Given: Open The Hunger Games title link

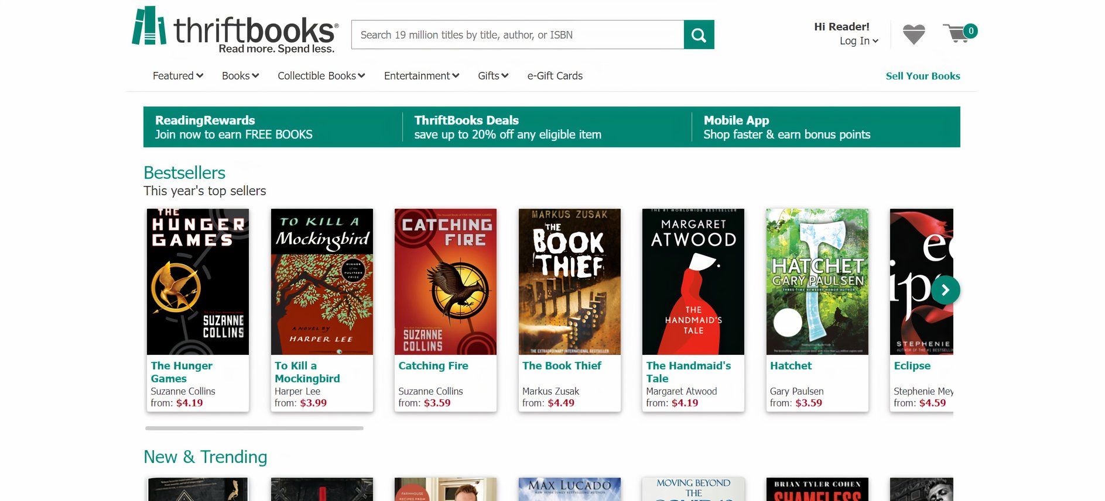Looking at the screenshot, I should tap(182, 372).
